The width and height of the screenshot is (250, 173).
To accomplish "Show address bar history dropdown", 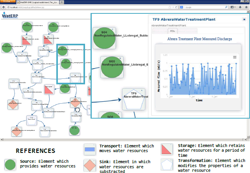I will pos(173,7).
